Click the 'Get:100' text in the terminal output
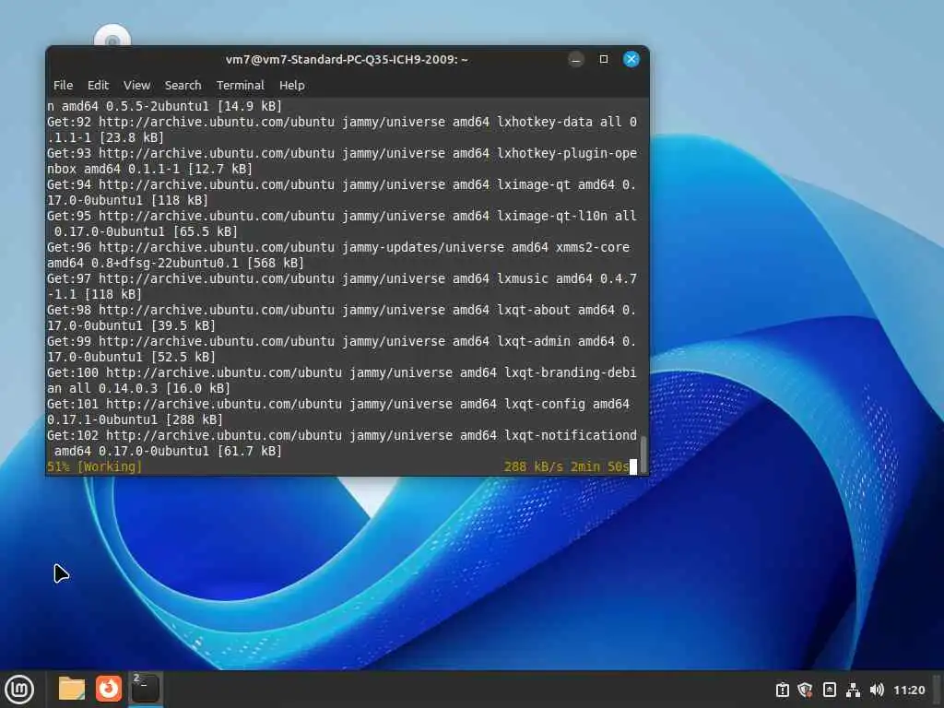 point(73,372)
